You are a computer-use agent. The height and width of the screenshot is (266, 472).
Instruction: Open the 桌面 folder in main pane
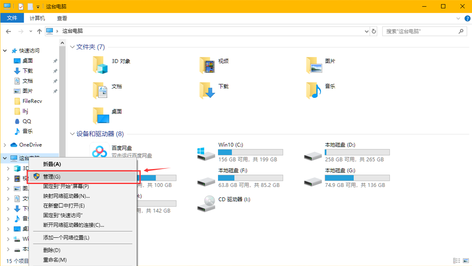point(101,116)
